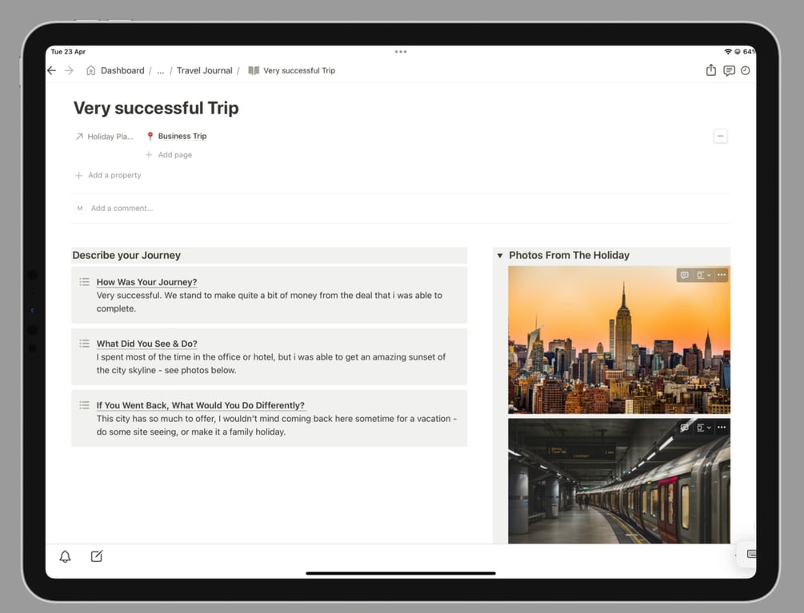Comment on the subway train photo
The image size is (804, 613).
[x=684, y=427]
